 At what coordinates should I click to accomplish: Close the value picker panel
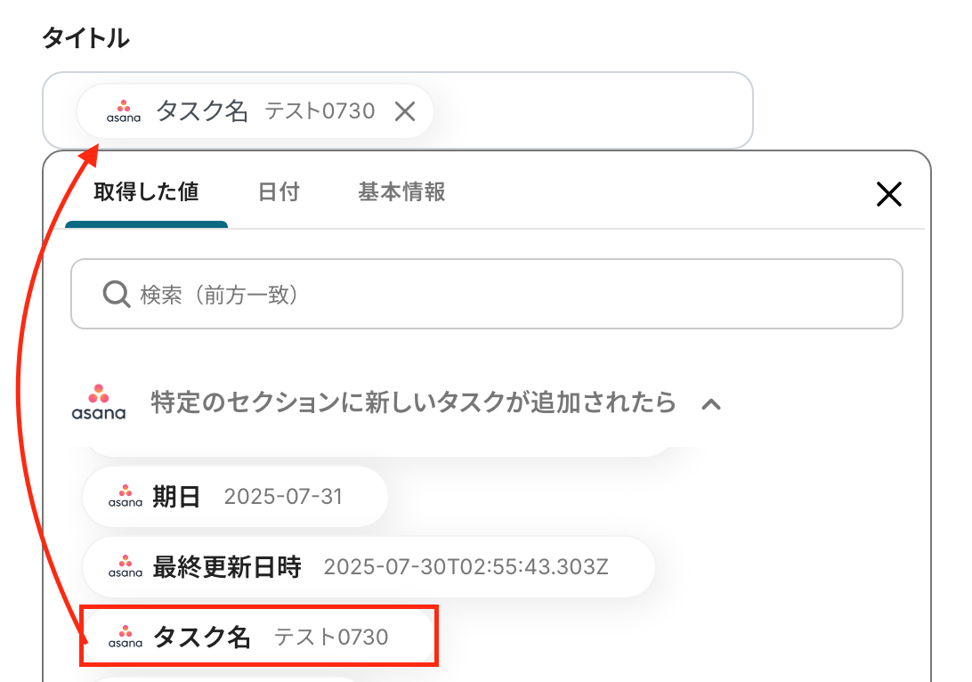(888, 194)
